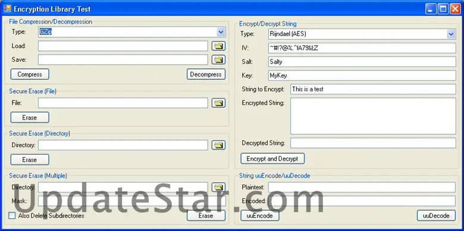Open the Rijndael (AES) encryption Type dropdown
Screen dimensions: 464x231
coord(451,34)
